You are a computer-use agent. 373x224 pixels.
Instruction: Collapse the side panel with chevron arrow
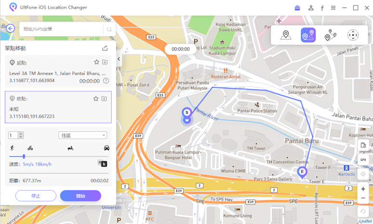[119, 59]
